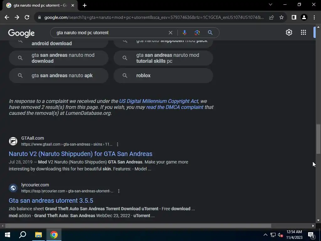The width and height of the screenshot is (321, 241).
Task: Open Chrome three-dot menu
Action: coord(314,18)
